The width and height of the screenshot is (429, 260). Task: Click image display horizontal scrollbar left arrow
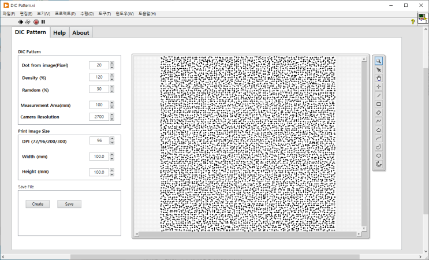[136, 234]
